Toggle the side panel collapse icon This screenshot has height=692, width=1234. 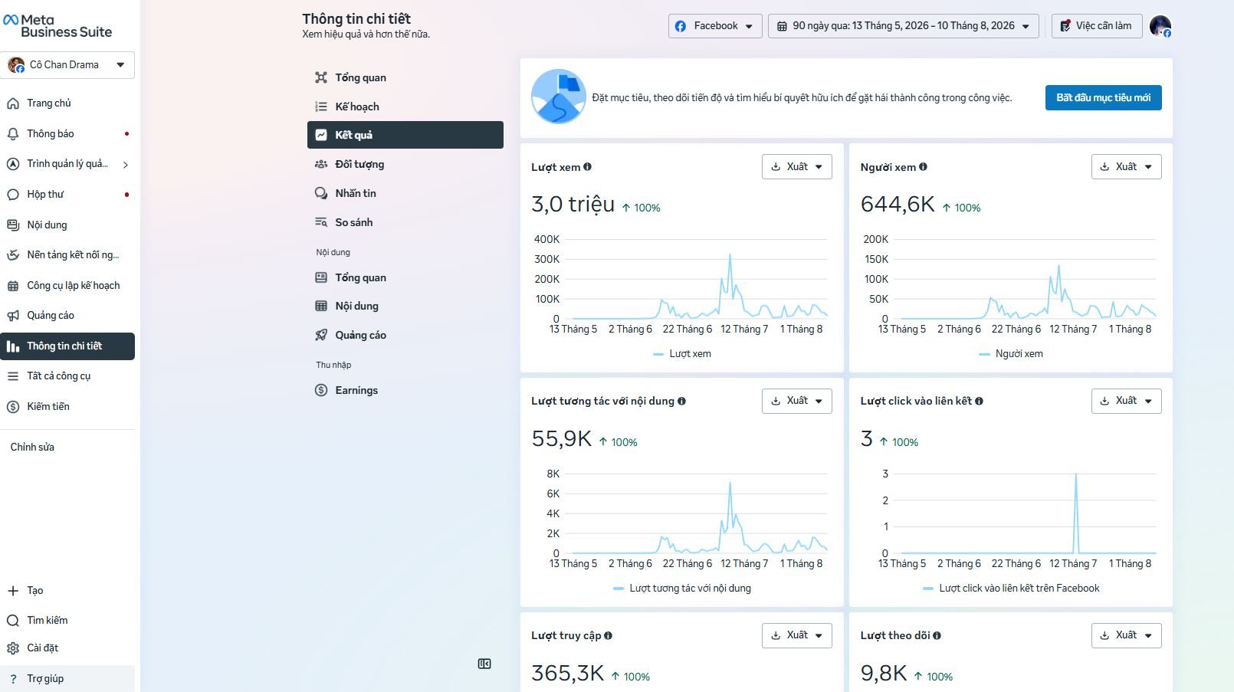[x=484, y=664]
